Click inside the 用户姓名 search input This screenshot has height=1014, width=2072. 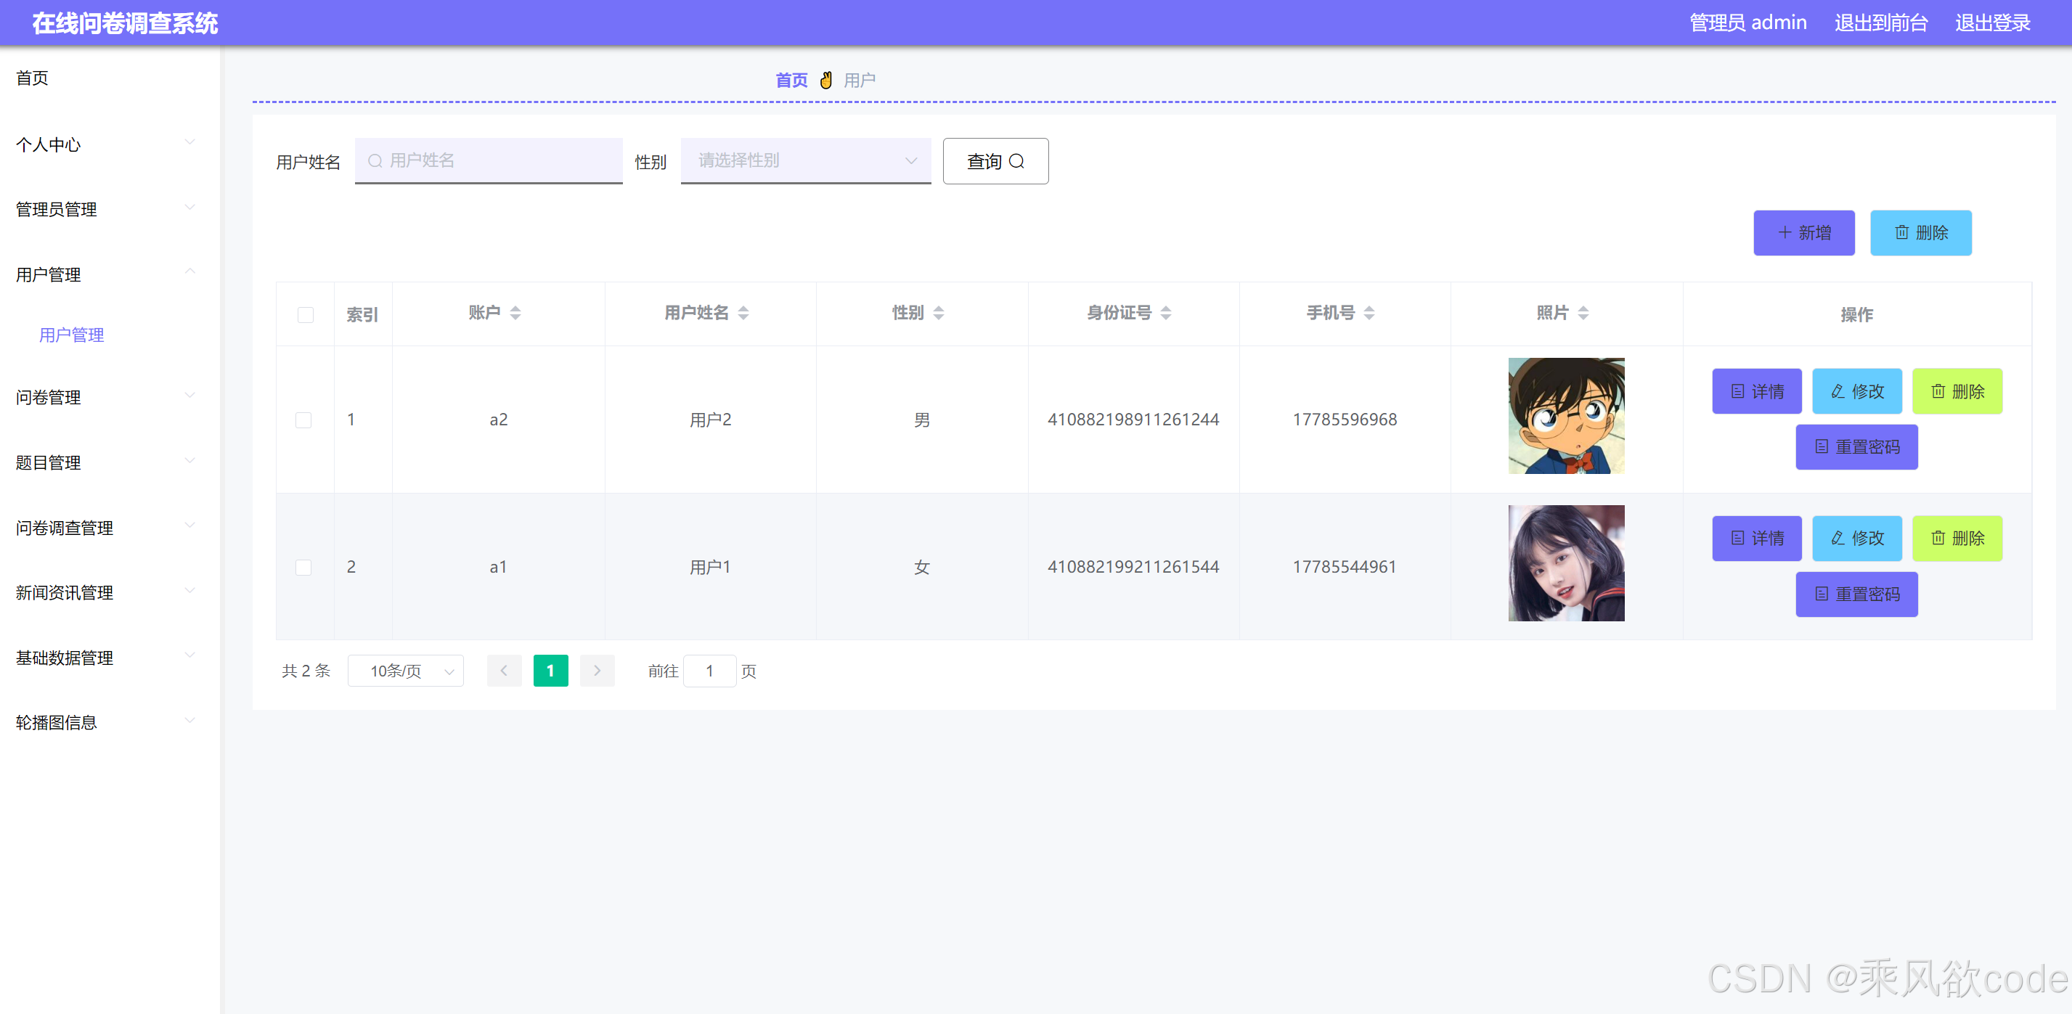pos(489,161)
